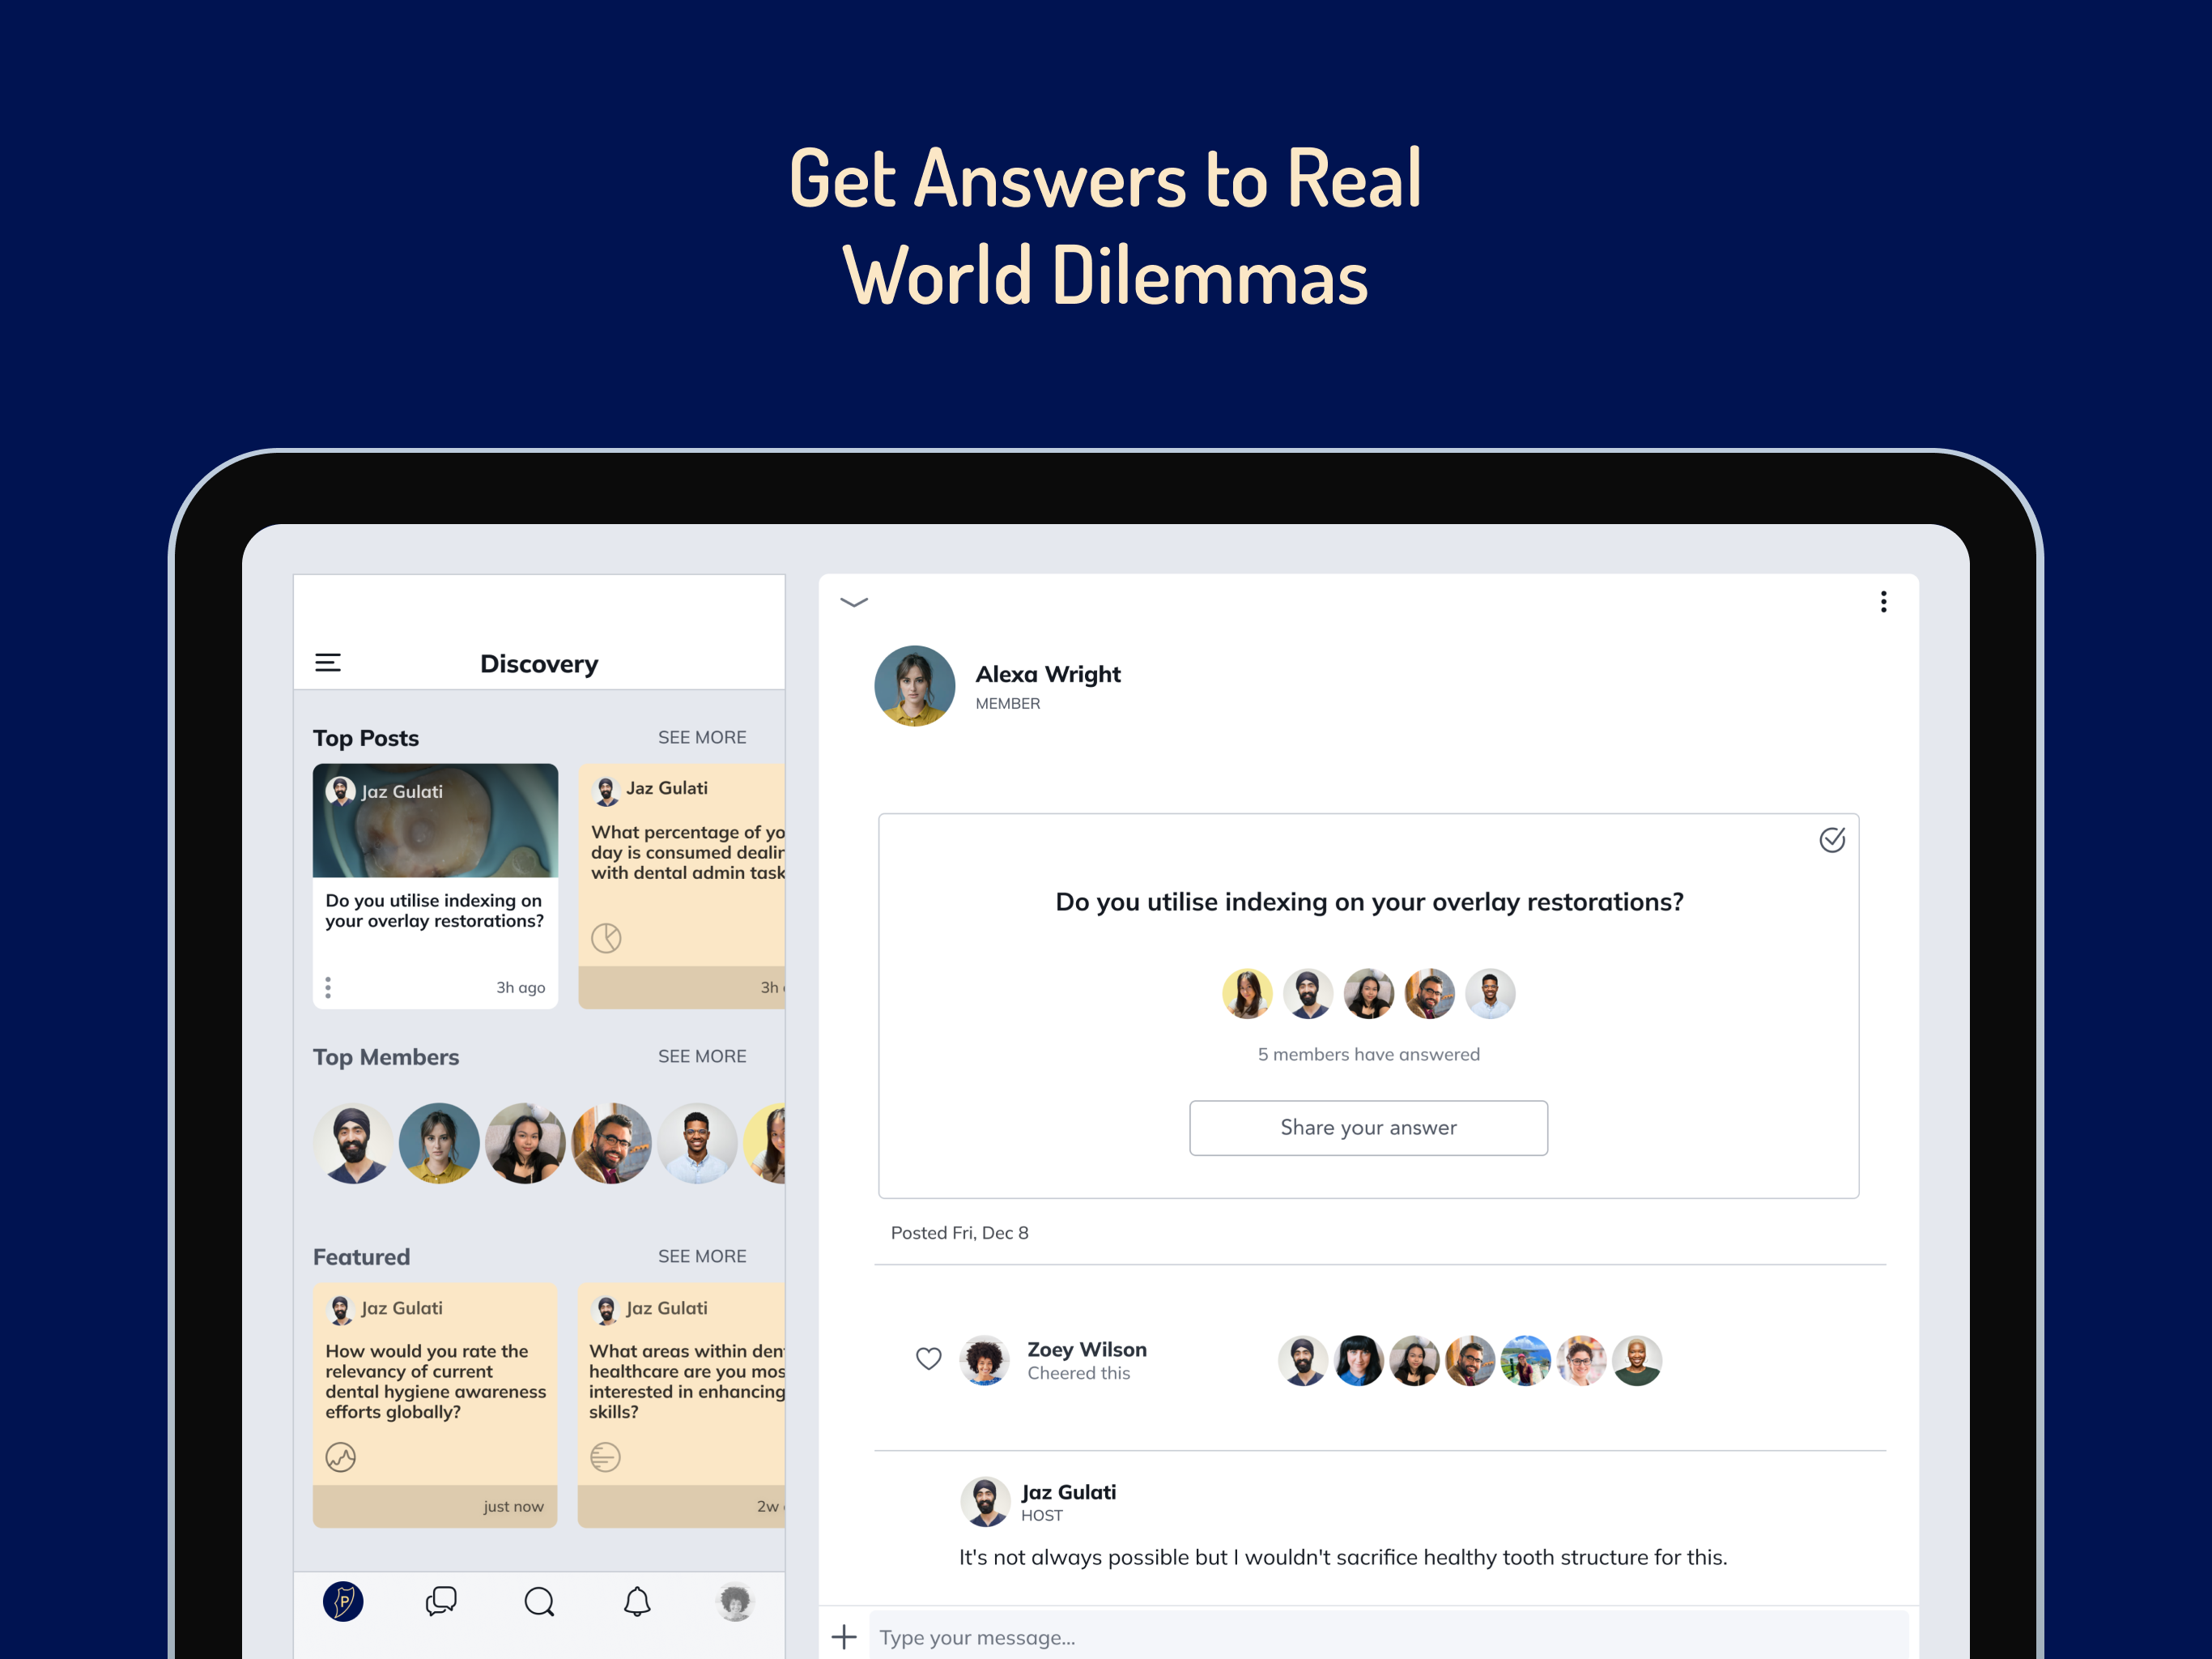Click the check-circle icon on the question card
The image size is (2212, 1659).
click(1831, 839)
